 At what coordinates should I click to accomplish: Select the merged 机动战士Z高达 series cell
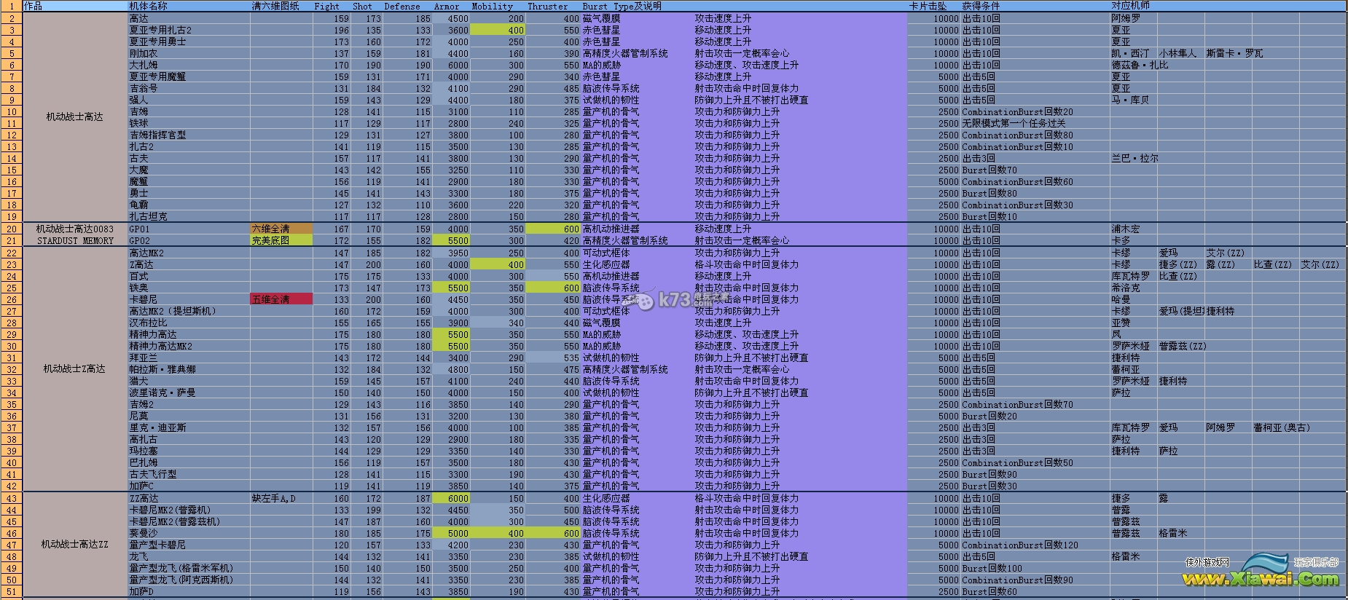pyautogui.click(x=75, y=369)
